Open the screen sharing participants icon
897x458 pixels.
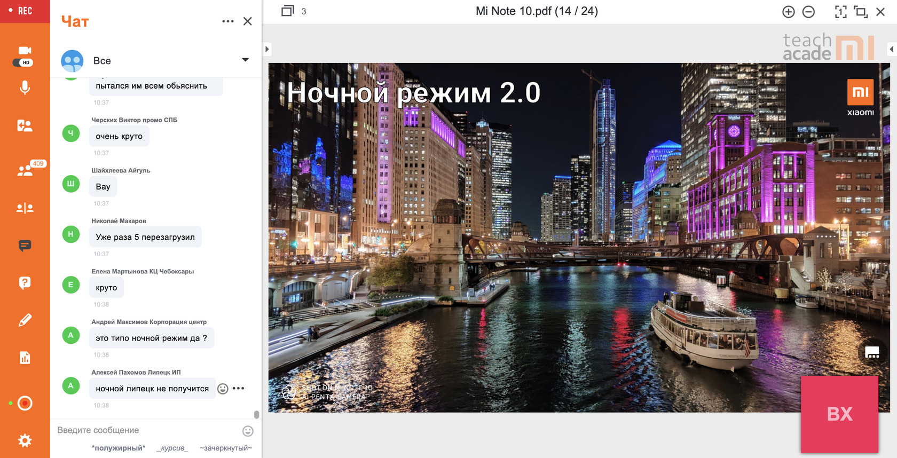click(x=25, y=125)
